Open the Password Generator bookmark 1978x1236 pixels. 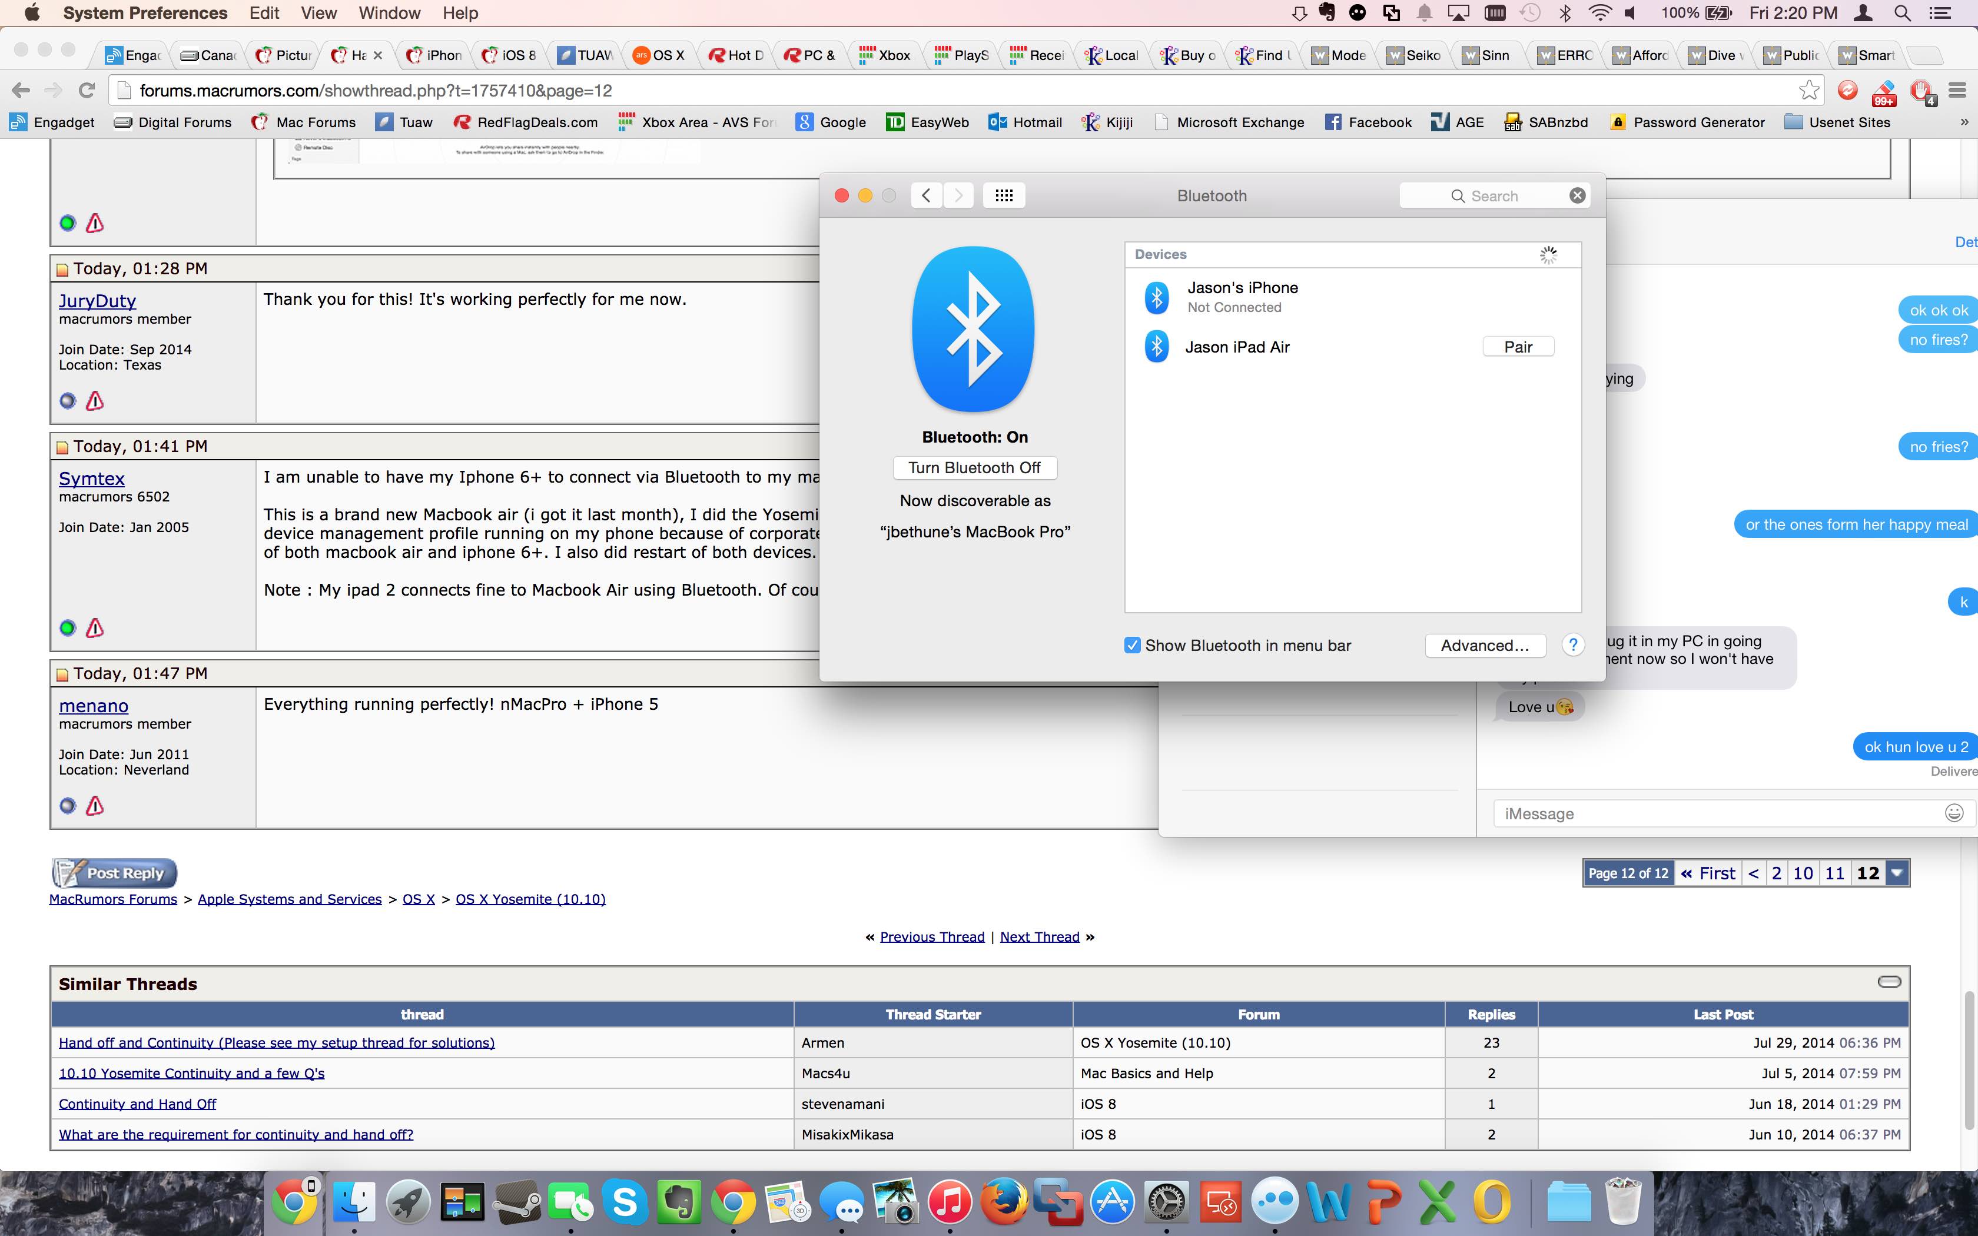[1688, 122]
